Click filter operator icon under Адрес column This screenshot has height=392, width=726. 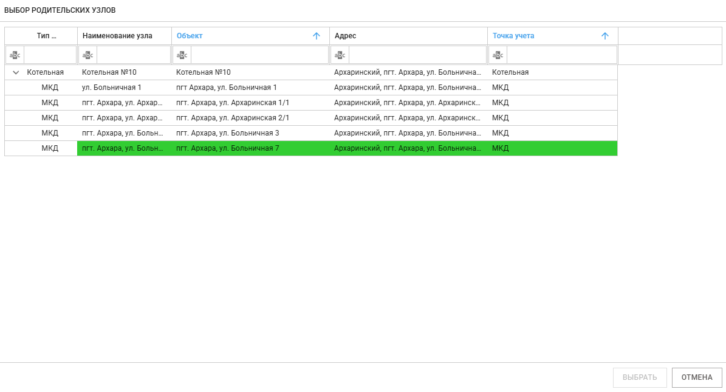pyautogui.click(x=340, y=55)
